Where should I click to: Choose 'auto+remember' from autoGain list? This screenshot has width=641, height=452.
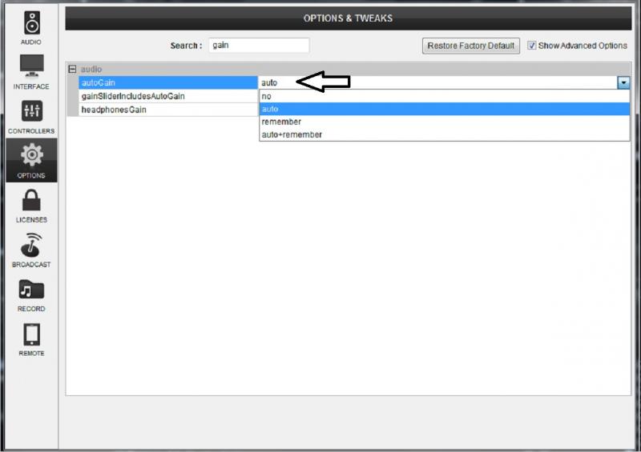coord(445,134)
